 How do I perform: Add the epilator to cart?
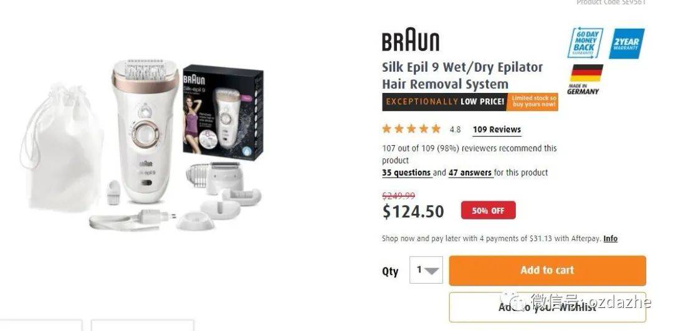point(547,271)
